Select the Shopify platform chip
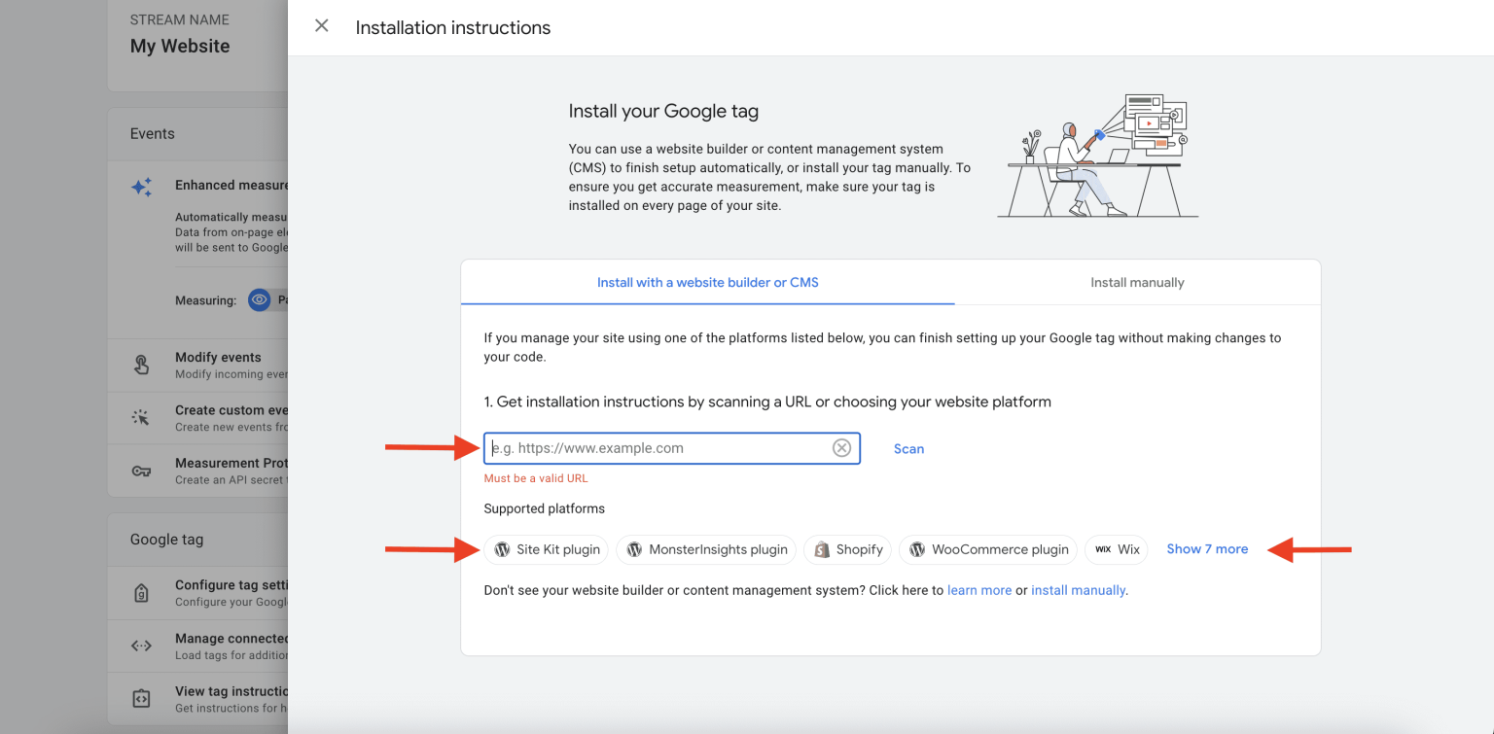Image resolution: width=1494 pixels, height=734 pixels. [848, 549]
